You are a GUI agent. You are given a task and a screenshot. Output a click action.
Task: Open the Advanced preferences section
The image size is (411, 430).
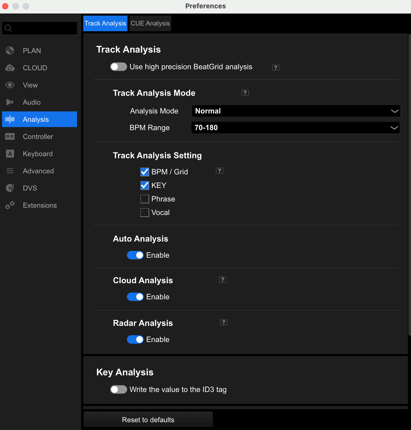pos(38,171)
